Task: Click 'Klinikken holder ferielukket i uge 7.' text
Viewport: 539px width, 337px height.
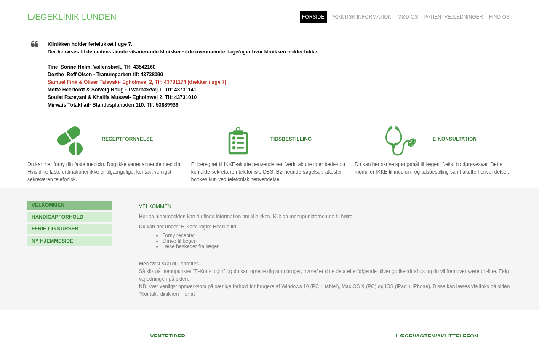Action: [x=90, y=44]
